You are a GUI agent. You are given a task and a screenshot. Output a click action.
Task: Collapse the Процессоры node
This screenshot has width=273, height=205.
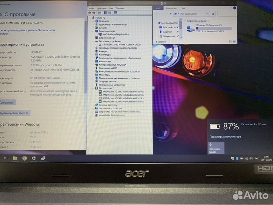pyautogui.click(x=93, y=88)
